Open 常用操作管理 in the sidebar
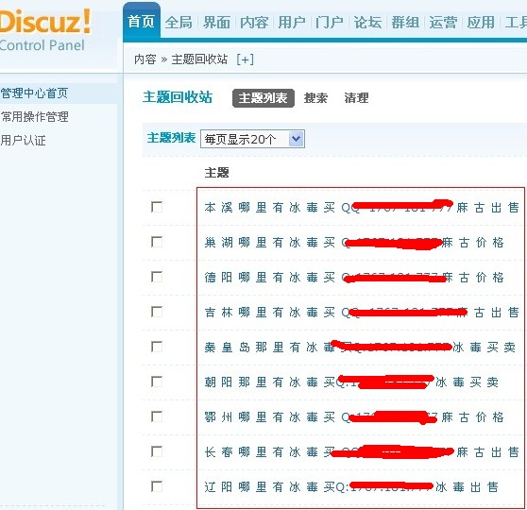527x510 pixels. point(34,117)
